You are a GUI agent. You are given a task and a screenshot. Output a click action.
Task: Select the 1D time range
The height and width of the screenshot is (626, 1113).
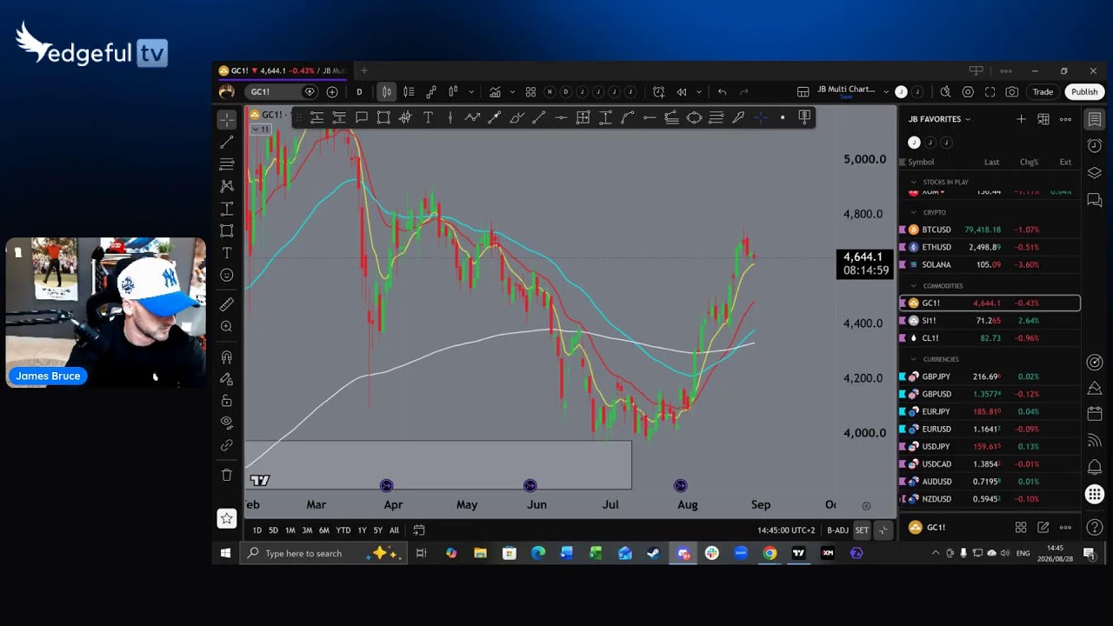pos(257,530)
